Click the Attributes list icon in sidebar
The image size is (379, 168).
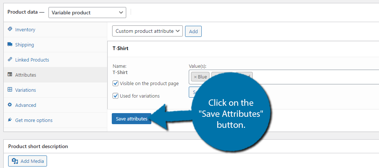(10, 75)
